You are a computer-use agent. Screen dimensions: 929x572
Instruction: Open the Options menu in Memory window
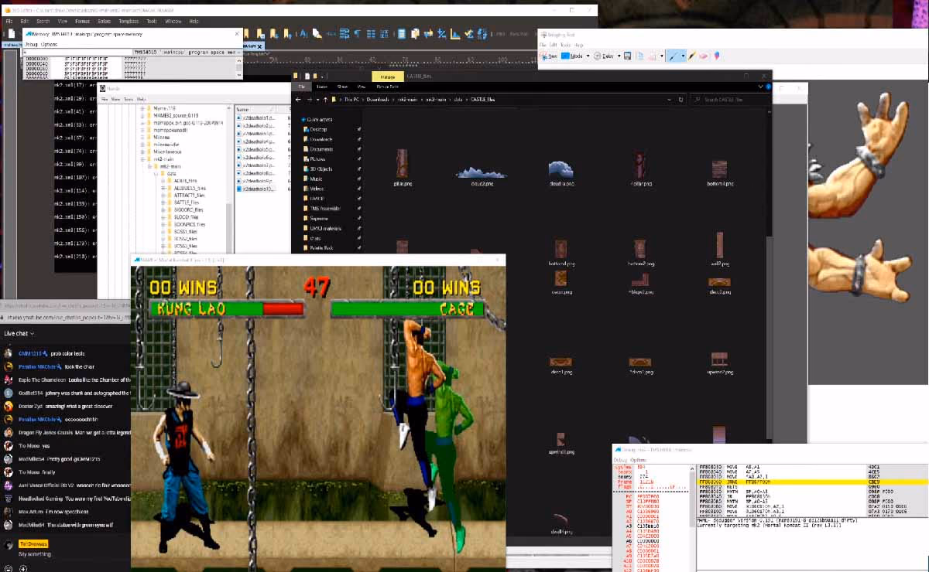(x=49, y=44)
